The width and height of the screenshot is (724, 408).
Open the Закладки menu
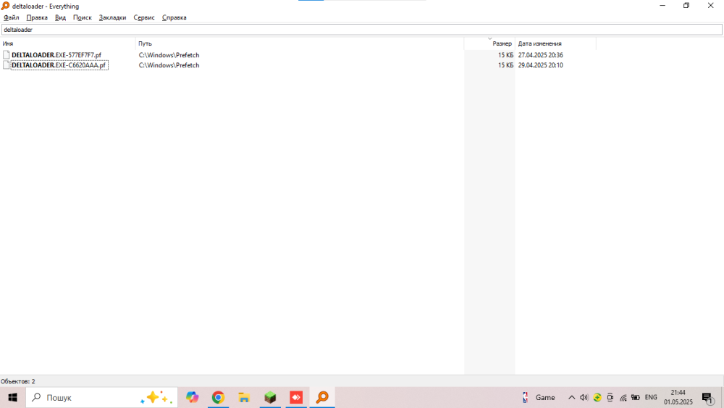(x=112, y=17)
